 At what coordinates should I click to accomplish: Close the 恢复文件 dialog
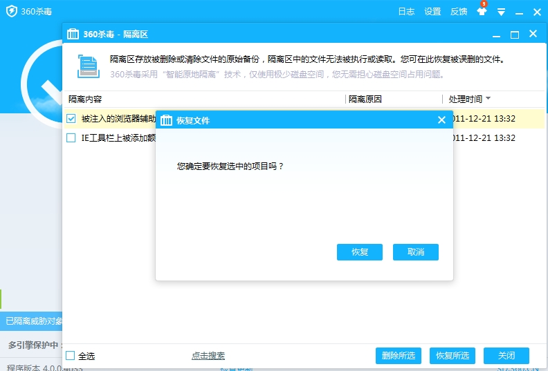coord(441,120)
